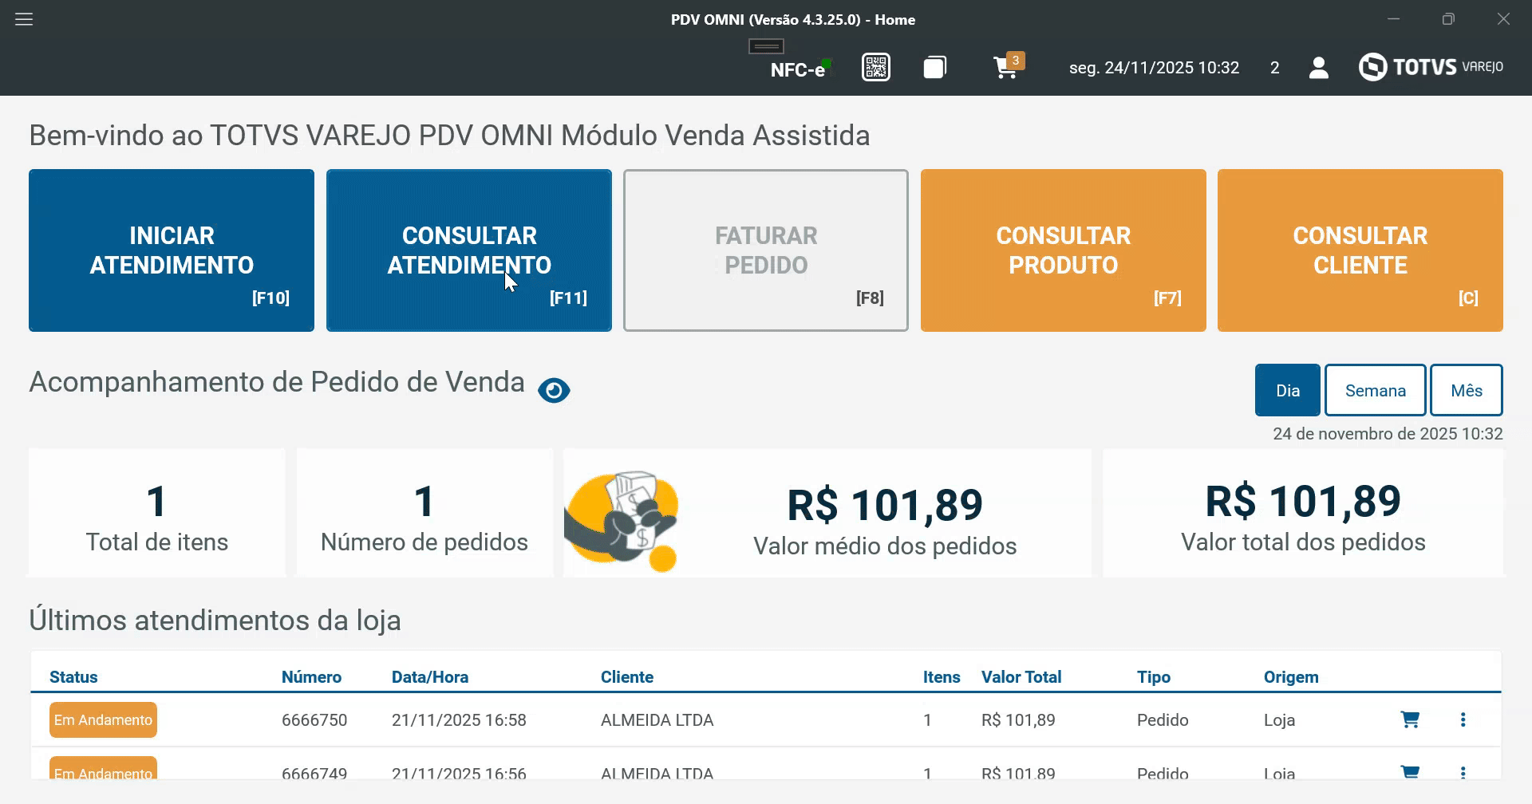This screenshot has height=804, width=1532.
Task: Open the shopping cart with 3 badge
Action: tap(1008, 67)
